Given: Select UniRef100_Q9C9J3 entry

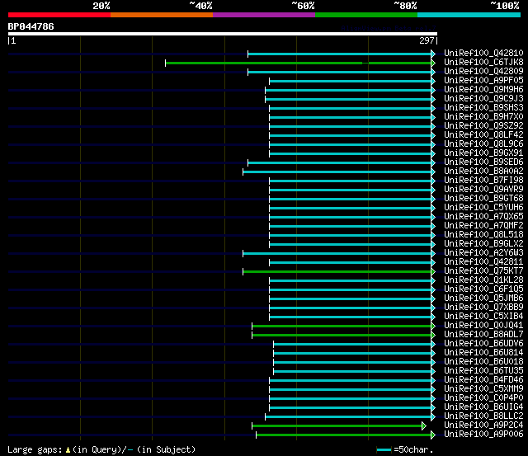Looking at the screenshot, I should coord(483,99).
